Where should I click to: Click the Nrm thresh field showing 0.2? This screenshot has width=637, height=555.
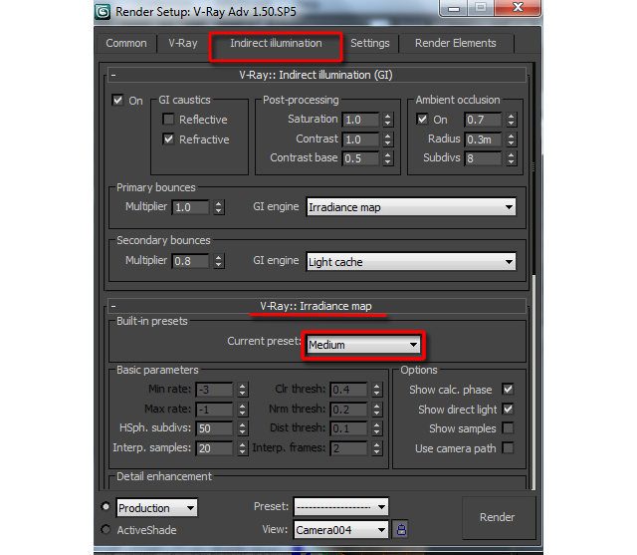click(349, 410)
